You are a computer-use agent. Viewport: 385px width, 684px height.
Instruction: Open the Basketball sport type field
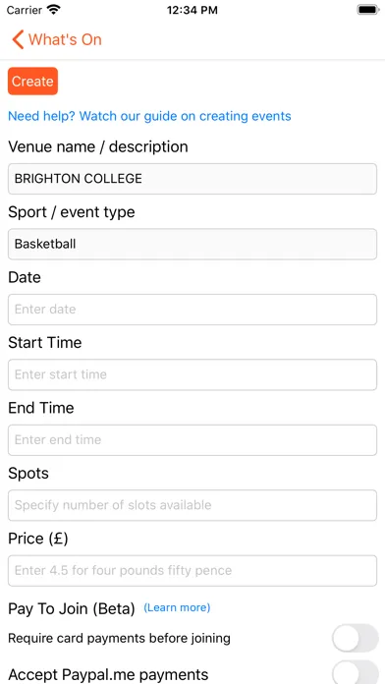pyautogui.click(x=192, y=244)
